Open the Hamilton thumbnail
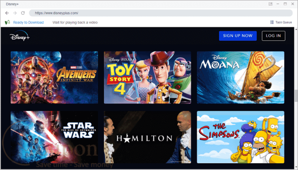This screenshot has height=170, width=298. pos(148,137)
